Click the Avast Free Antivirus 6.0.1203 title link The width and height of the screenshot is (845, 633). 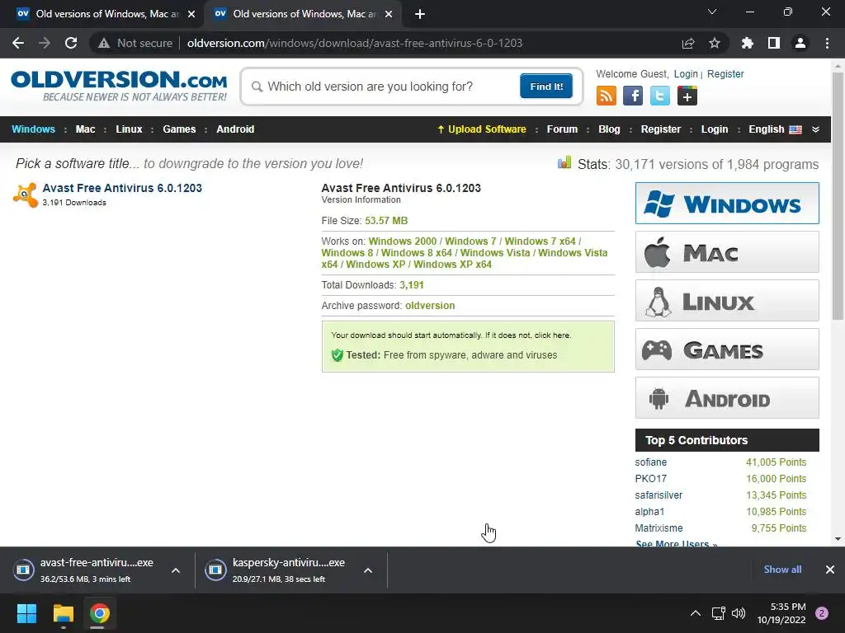tap(122, 188)
